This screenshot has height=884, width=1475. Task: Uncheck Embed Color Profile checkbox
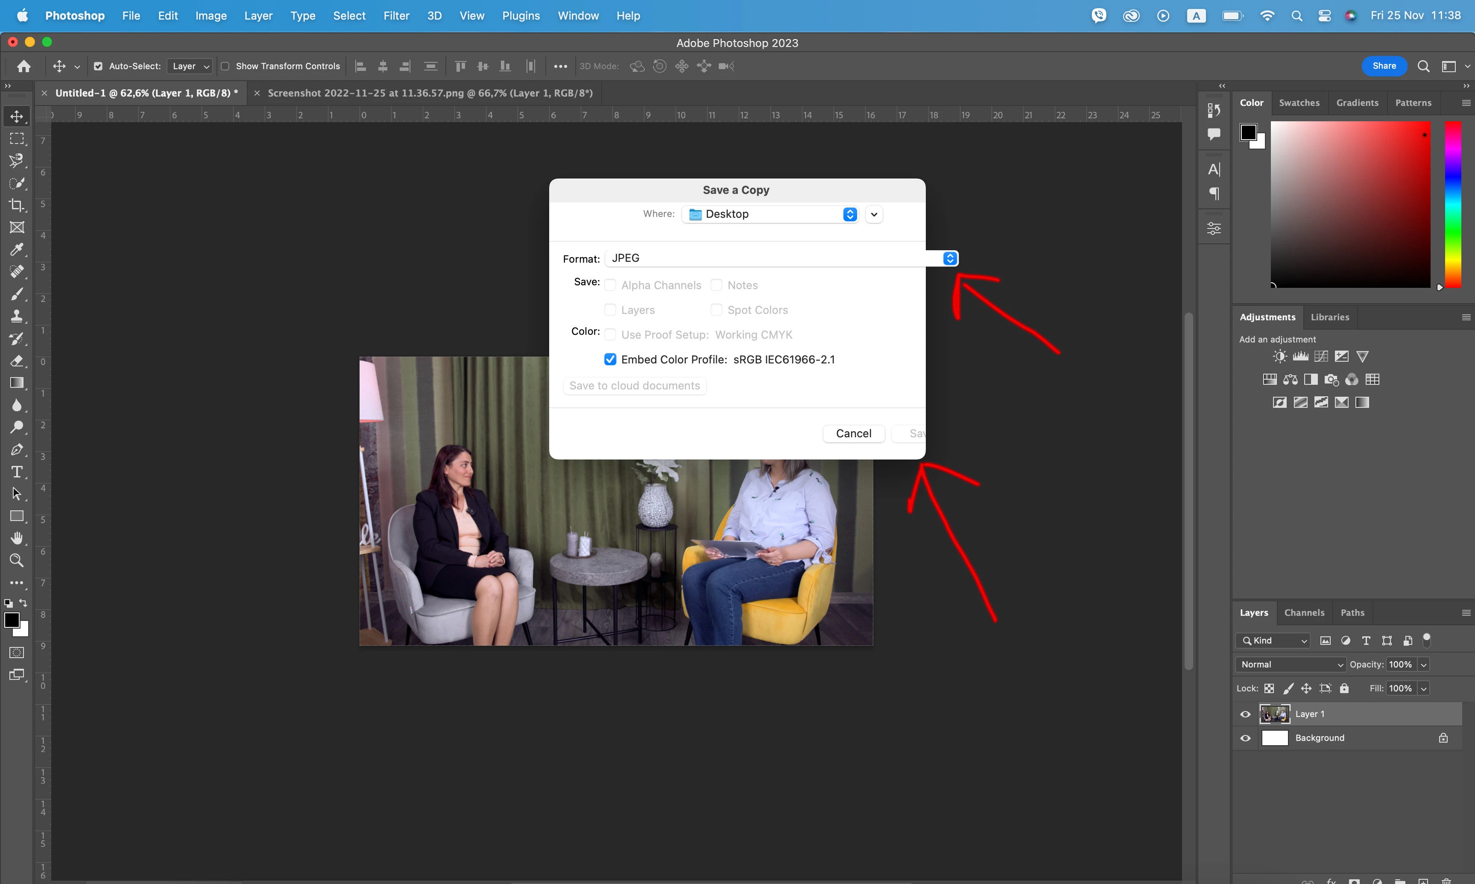coord(610,359)
